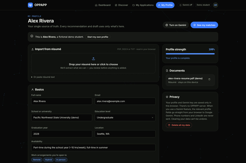
Task: Open the Education level dropdown
Action: [125, 117]
